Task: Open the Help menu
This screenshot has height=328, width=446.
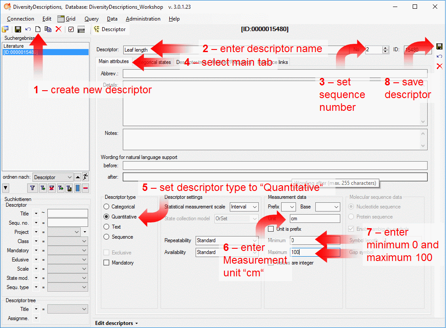Action: [x=174, y=19]
